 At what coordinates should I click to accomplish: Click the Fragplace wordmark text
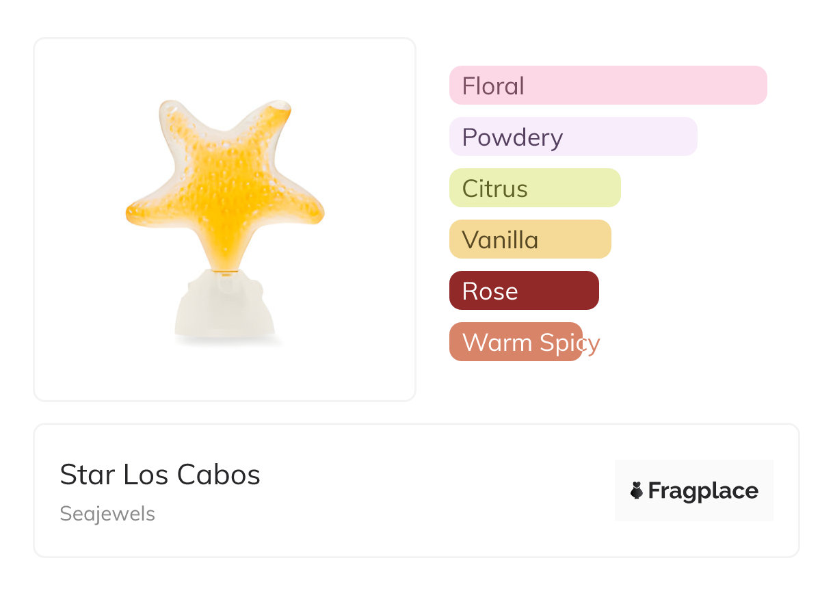coord(703,491)
